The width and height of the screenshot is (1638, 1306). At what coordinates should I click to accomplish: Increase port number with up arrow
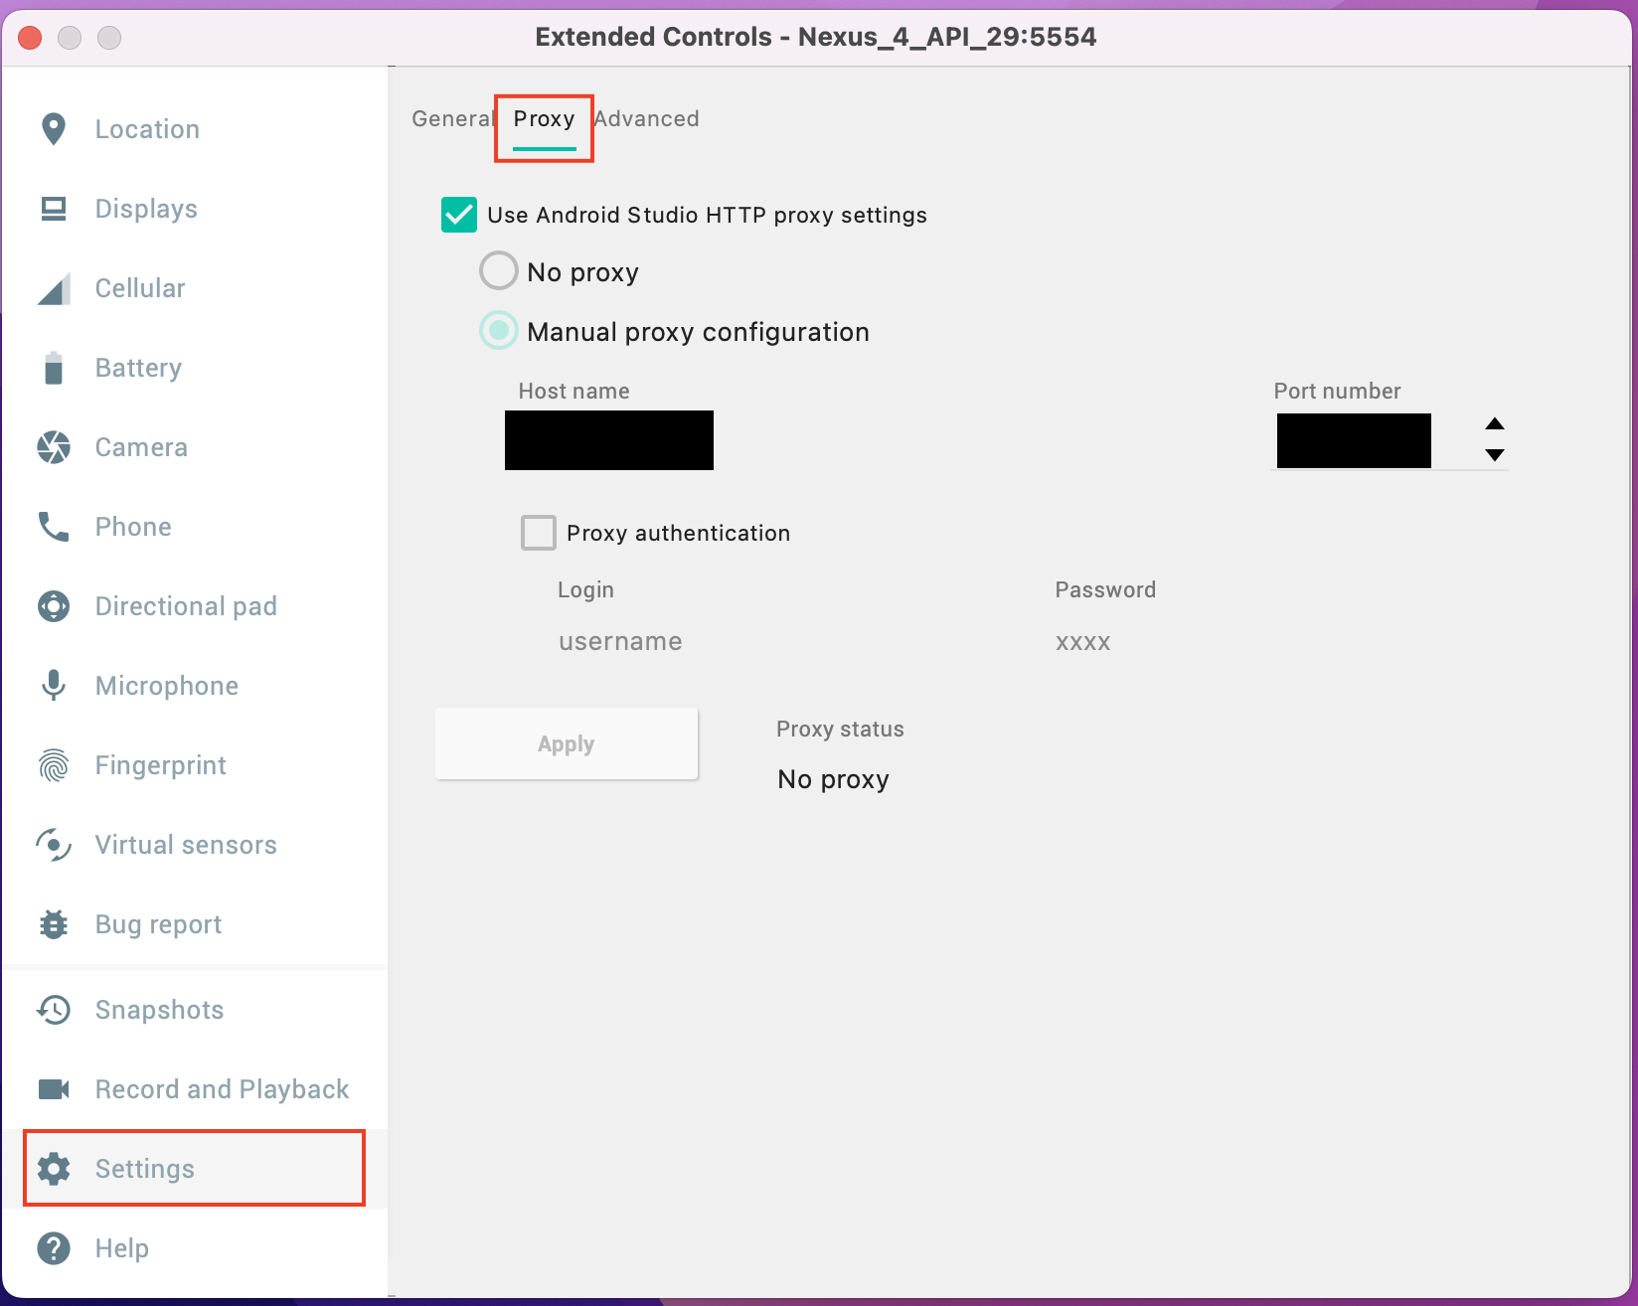click(x=1494, y=423)
